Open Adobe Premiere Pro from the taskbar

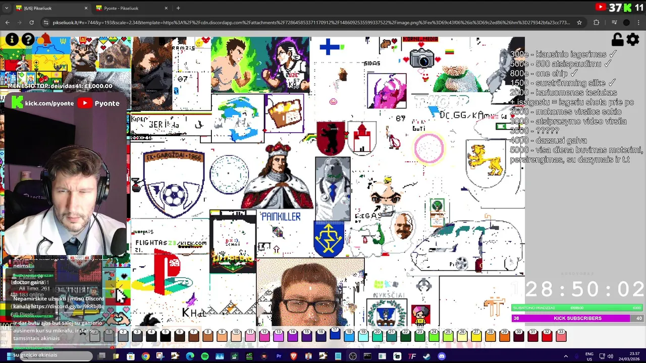(279, 356)
